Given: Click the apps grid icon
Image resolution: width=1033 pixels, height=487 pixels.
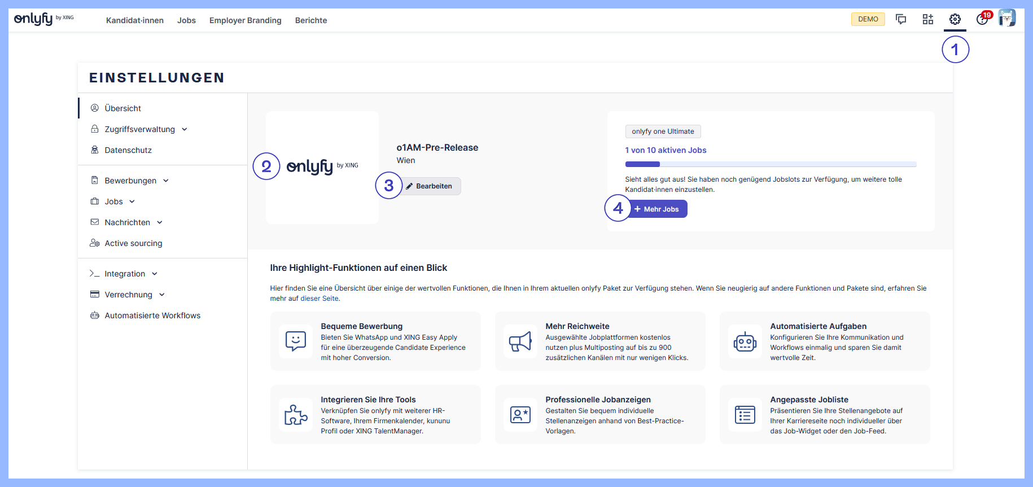Looking at the screenshot, I should click(x=927, y=20).
